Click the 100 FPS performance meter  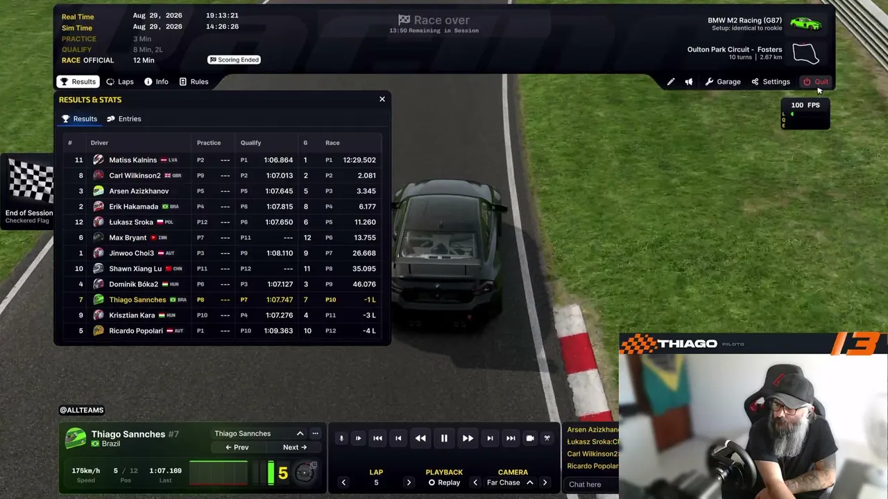point(805,113)
